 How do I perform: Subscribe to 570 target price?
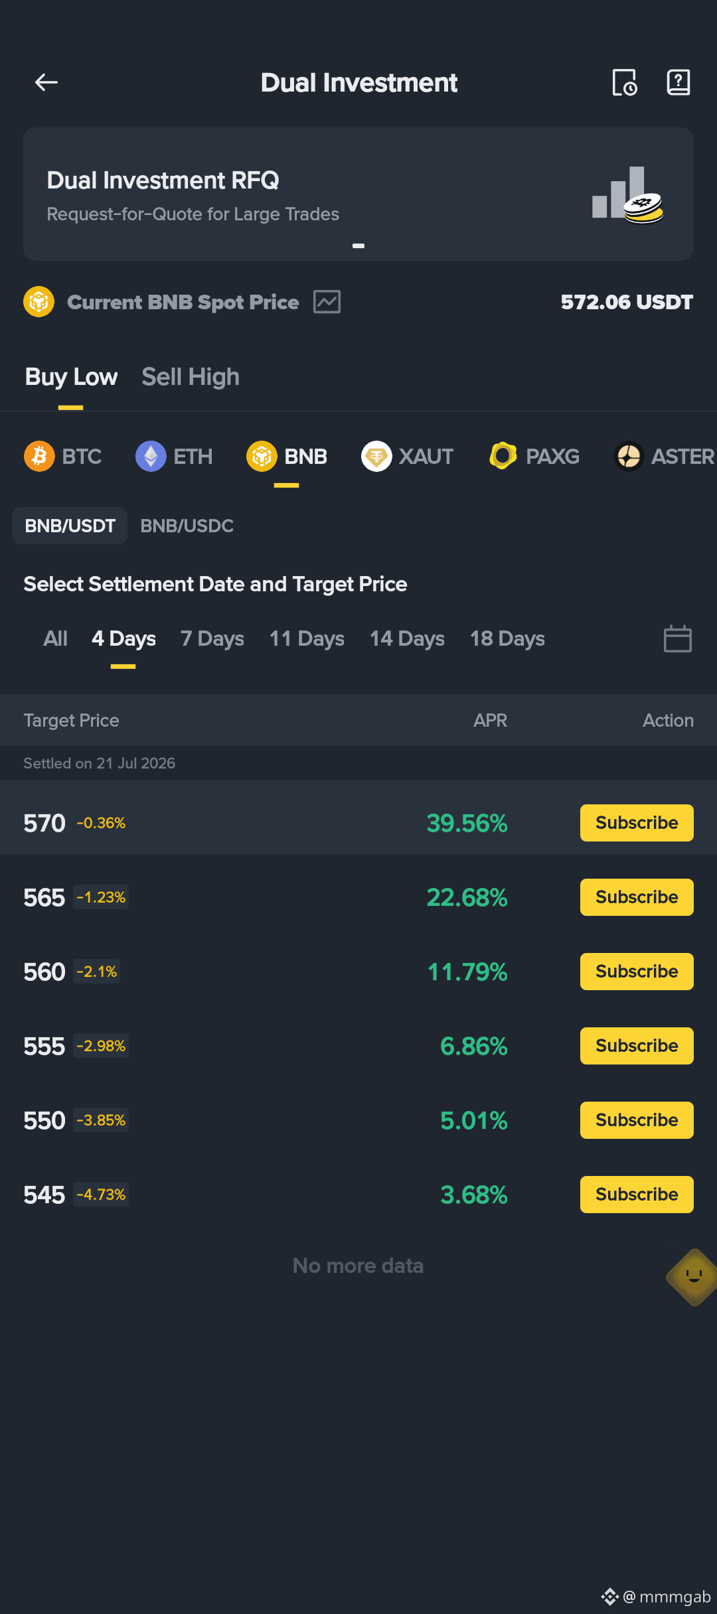point(637,823)
